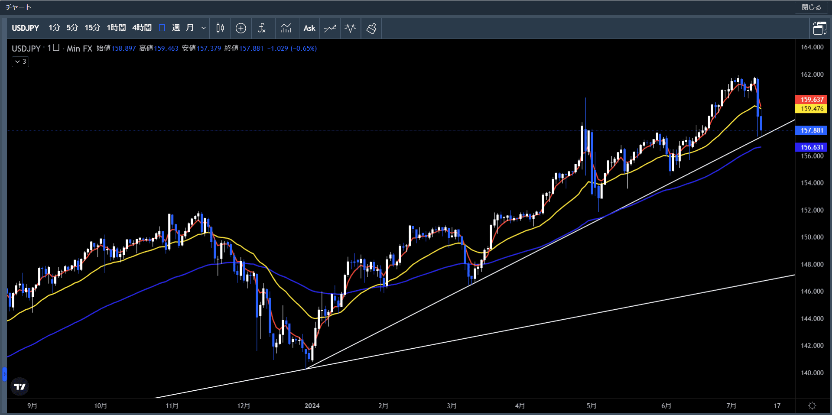
Task: Switch to the 1時間 timeframe
Action: coord(116,28)
